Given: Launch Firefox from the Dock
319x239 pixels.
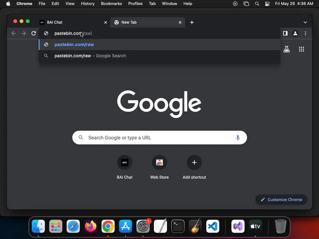Looking at the screenshot, I should [91, 226].
